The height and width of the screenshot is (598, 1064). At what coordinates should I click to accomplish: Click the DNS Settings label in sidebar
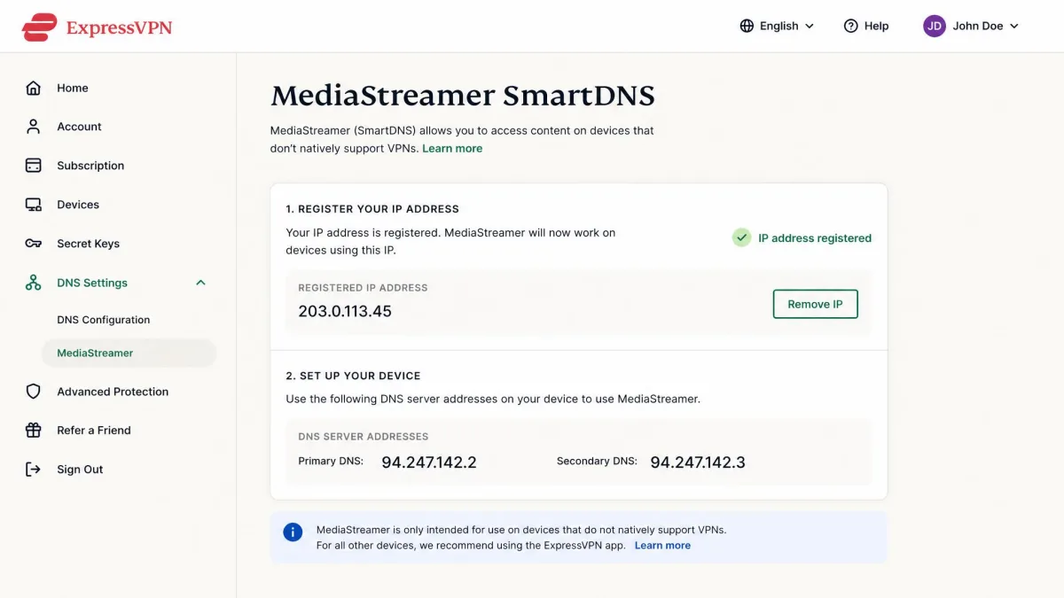(x=92, y=283)
